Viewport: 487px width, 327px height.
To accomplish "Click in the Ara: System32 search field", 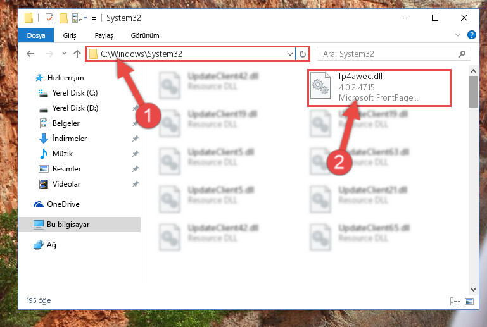I will 389,54.
